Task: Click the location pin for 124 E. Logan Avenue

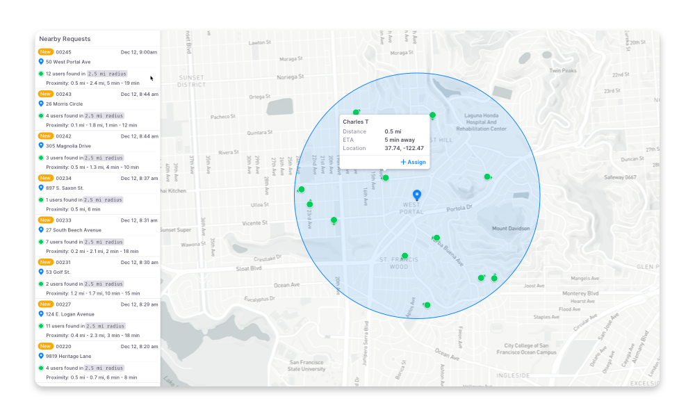Action: (x=41, y=314)
